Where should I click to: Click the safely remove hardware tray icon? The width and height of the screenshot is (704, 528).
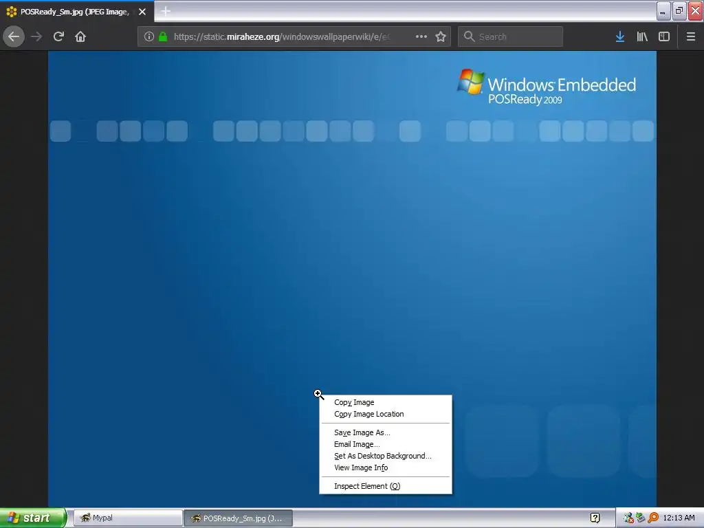coord(640,518)
